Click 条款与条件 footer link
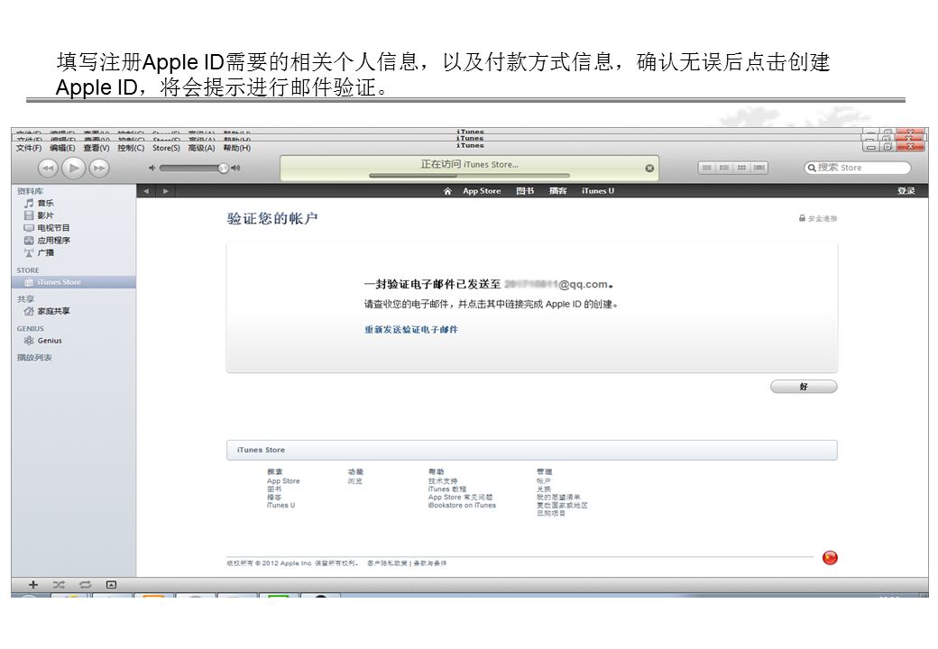 (x=430, y=563)
